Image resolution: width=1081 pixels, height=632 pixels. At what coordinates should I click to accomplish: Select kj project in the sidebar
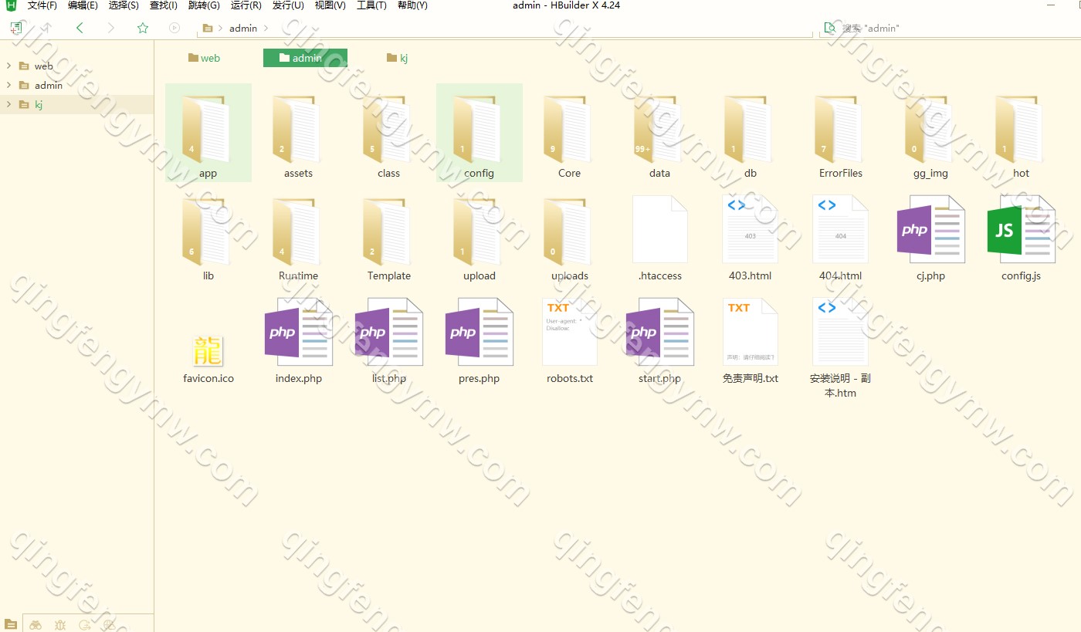click(x=76, y=104)
